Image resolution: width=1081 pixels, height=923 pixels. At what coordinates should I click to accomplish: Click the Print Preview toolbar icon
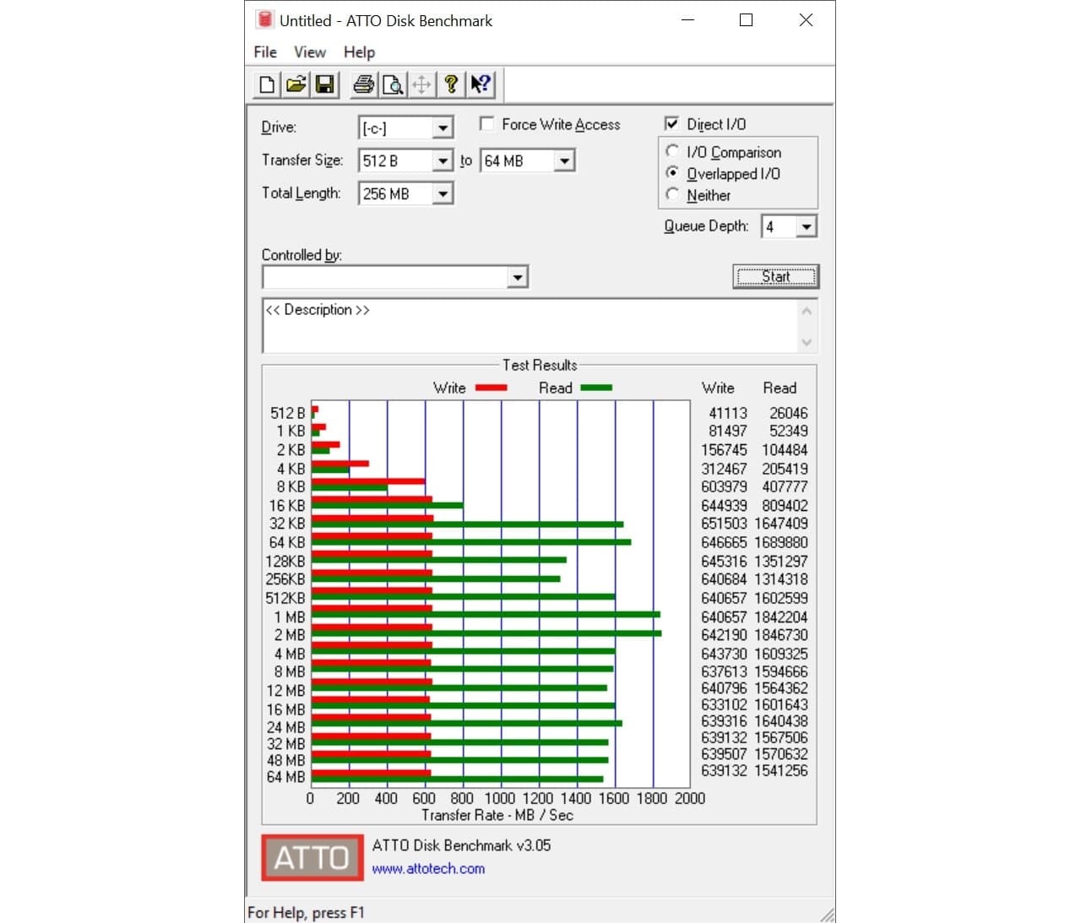[393, 84]
